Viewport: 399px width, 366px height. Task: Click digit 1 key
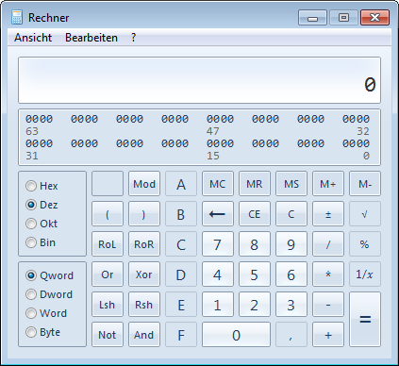218,305
